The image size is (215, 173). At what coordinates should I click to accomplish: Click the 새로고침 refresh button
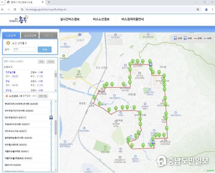coord(43,96)
